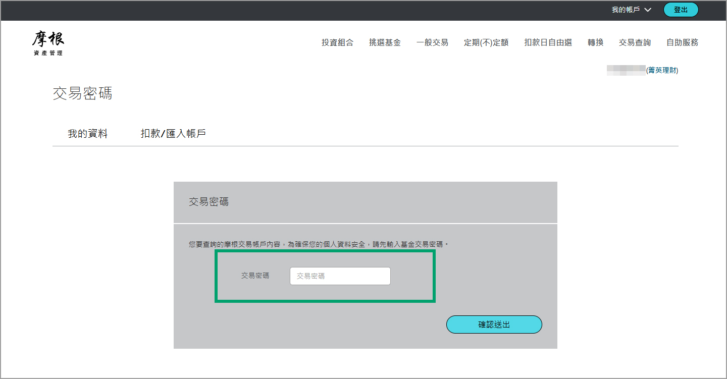Focus the 交易密碼 password input field
Screen dimensions: 727x379
point(340,276)
